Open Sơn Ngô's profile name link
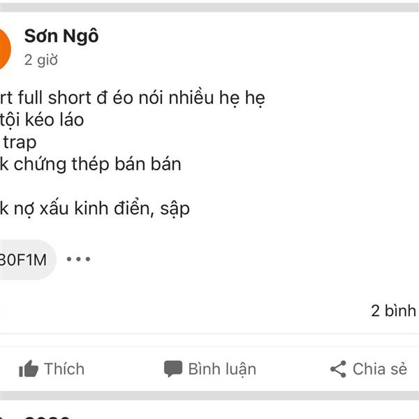This screenshot has width=419, height=419. coord(61,36)
